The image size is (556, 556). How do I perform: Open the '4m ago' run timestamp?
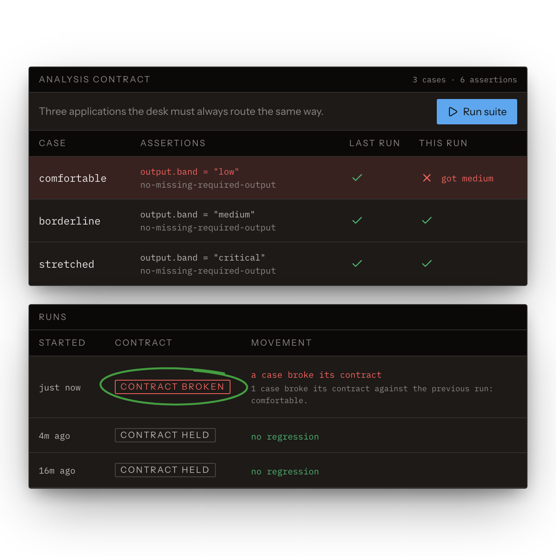pyautogui.click(x=54, y=436)
